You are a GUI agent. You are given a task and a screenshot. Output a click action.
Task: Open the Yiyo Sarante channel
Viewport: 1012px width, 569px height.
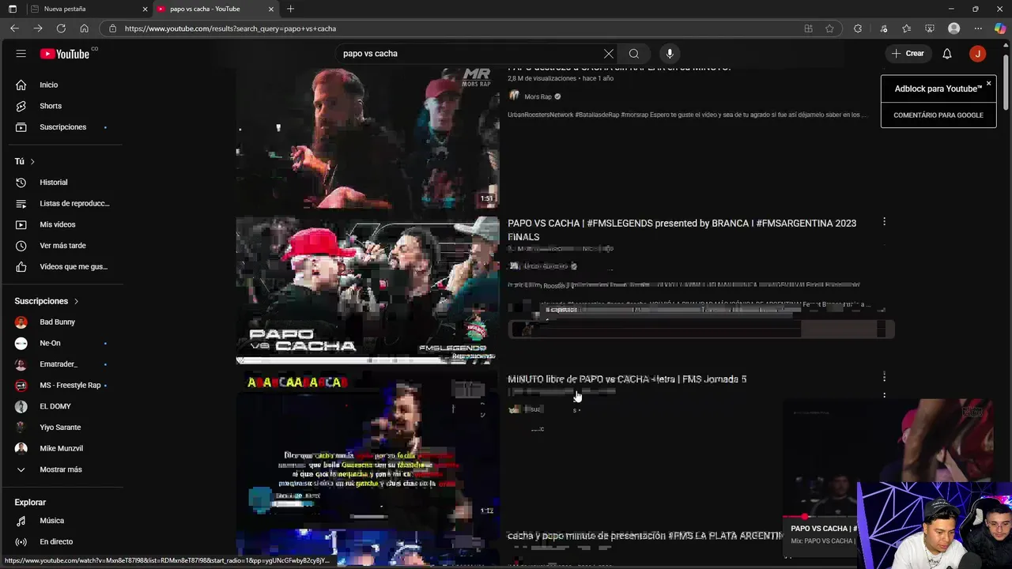click(x=62, y=428)
